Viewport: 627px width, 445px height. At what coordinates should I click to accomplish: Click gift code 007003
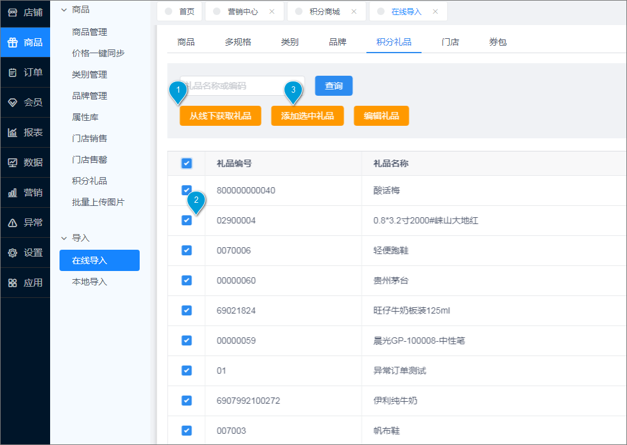[x=231, y=431]
